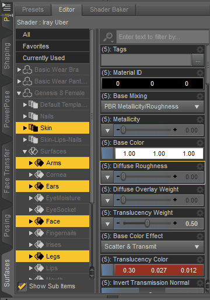The image size is (210, 300).
Task: Click the Lips surface icon
Action: click(39, 268)
